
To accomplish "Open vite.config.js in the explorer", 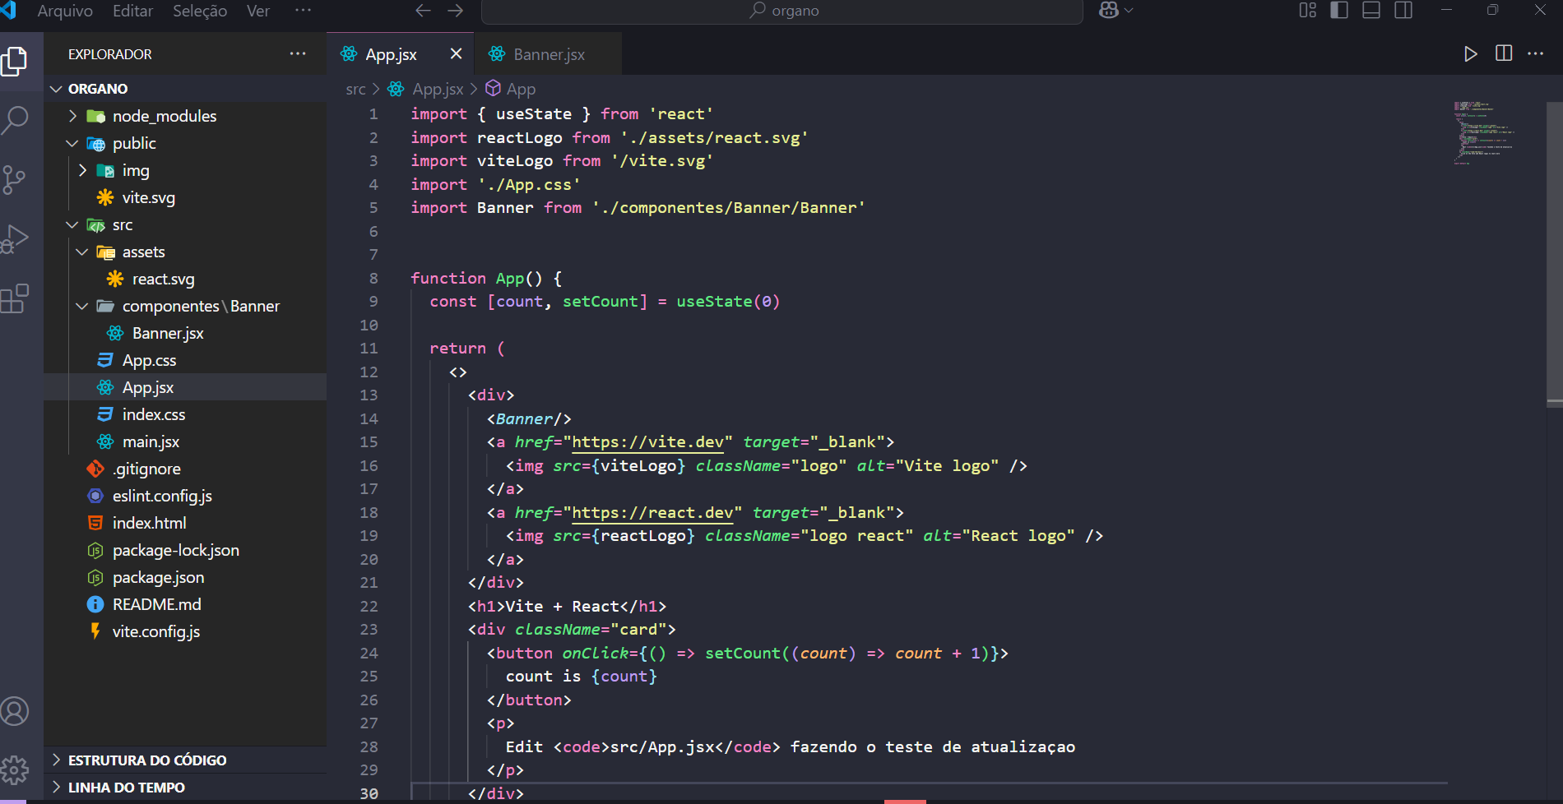I will click(x=155, y=631).
